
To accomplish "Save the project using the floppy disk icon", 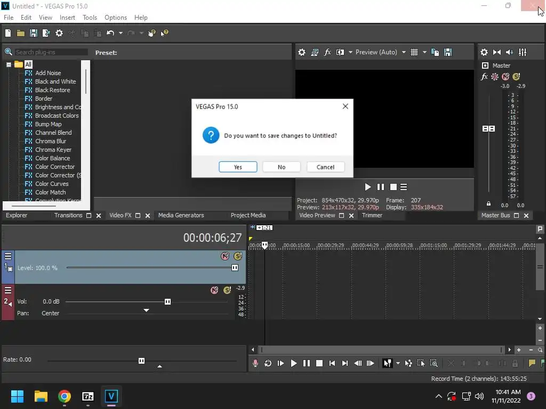I will 34,33.
